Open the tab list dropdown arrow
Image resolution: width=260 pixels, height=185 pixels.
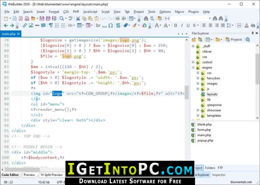[x=187, y=34]
